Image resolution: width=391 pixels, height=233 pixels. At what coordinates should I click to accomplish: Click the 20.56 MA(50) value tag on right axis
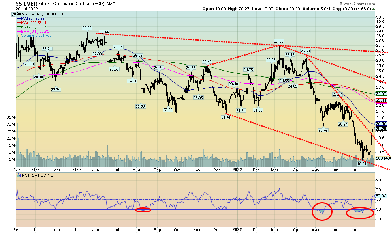pyautogui.click(x=380, y=123)
